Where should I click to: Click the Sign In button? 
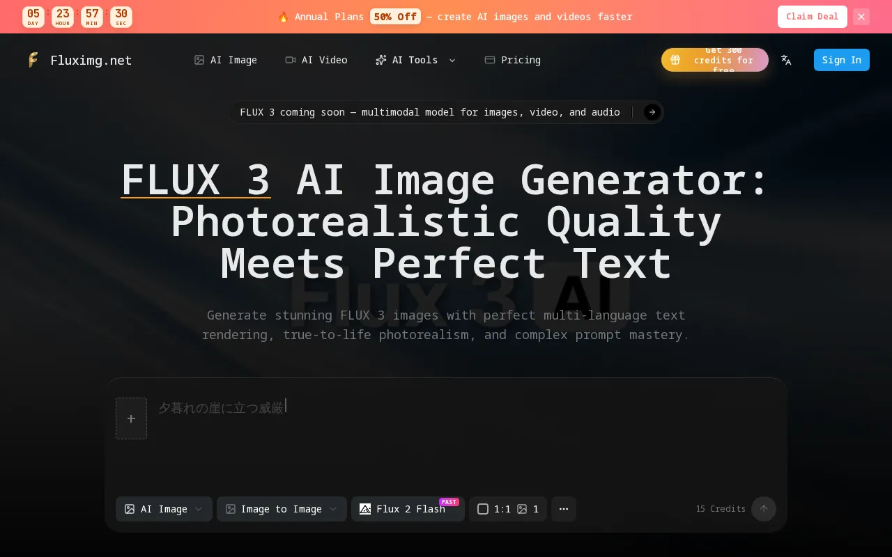point(842,60)
